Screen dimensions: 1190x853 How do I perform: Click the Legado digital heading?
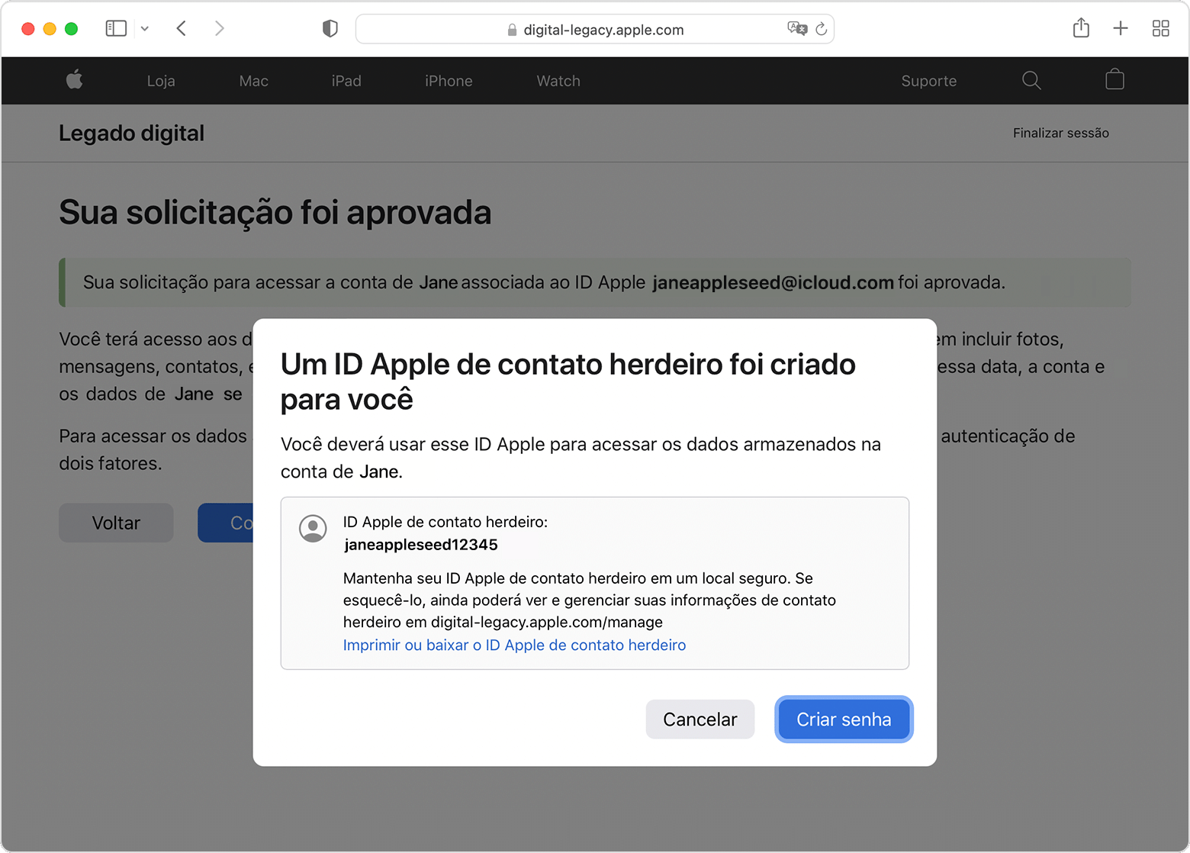click(132, 134)
